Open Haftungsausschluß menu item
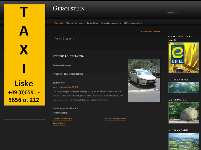The height and width of the screenshot is (150, 201). point(133,23)
